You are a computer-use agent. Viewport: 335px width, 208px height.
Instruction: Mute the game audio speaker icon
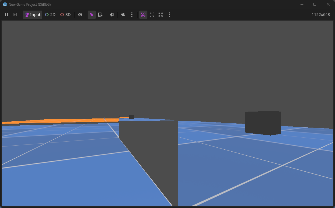point(112,15)
